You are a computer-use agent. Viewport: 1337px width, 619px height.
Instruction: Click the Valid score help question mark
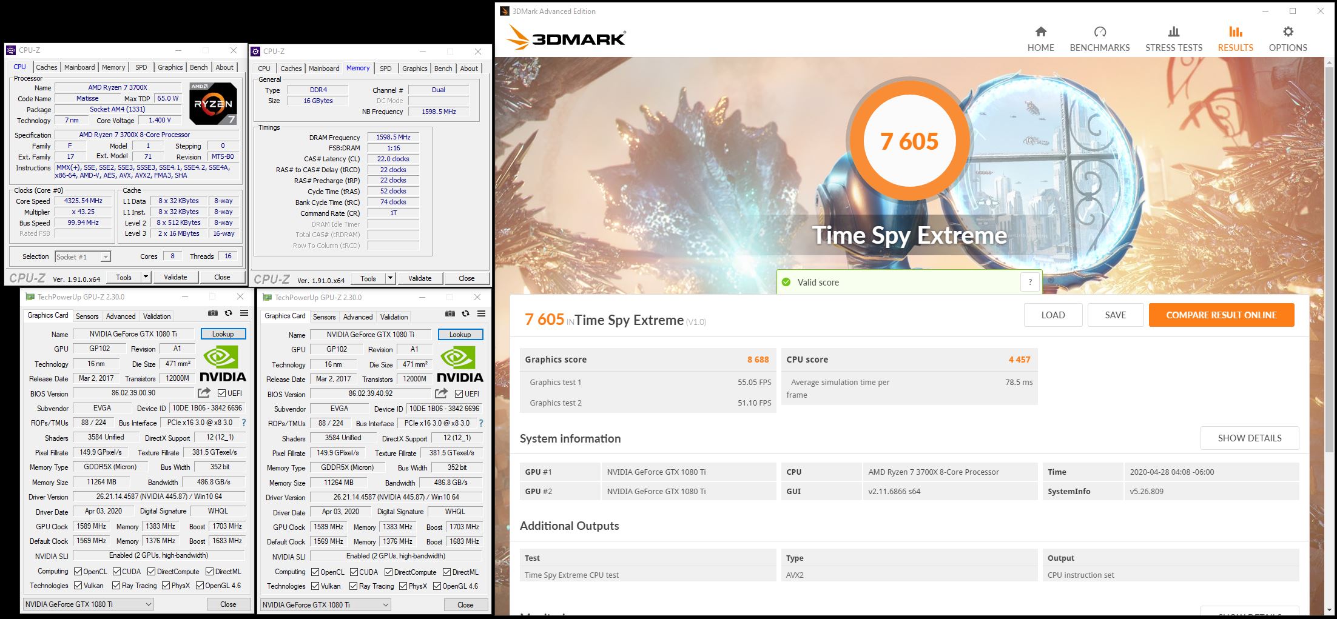[x=1029, y=282]
